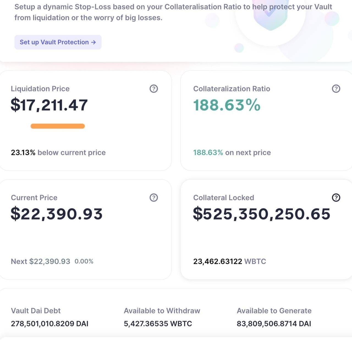Click the Set up Vault Protection button
The image size is (352, 340).
click(58, 42)
